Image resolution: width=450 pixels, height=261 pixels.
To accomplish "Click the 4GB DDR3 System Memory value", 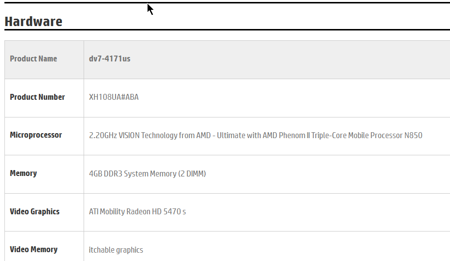I will click(x=133, y=174).
